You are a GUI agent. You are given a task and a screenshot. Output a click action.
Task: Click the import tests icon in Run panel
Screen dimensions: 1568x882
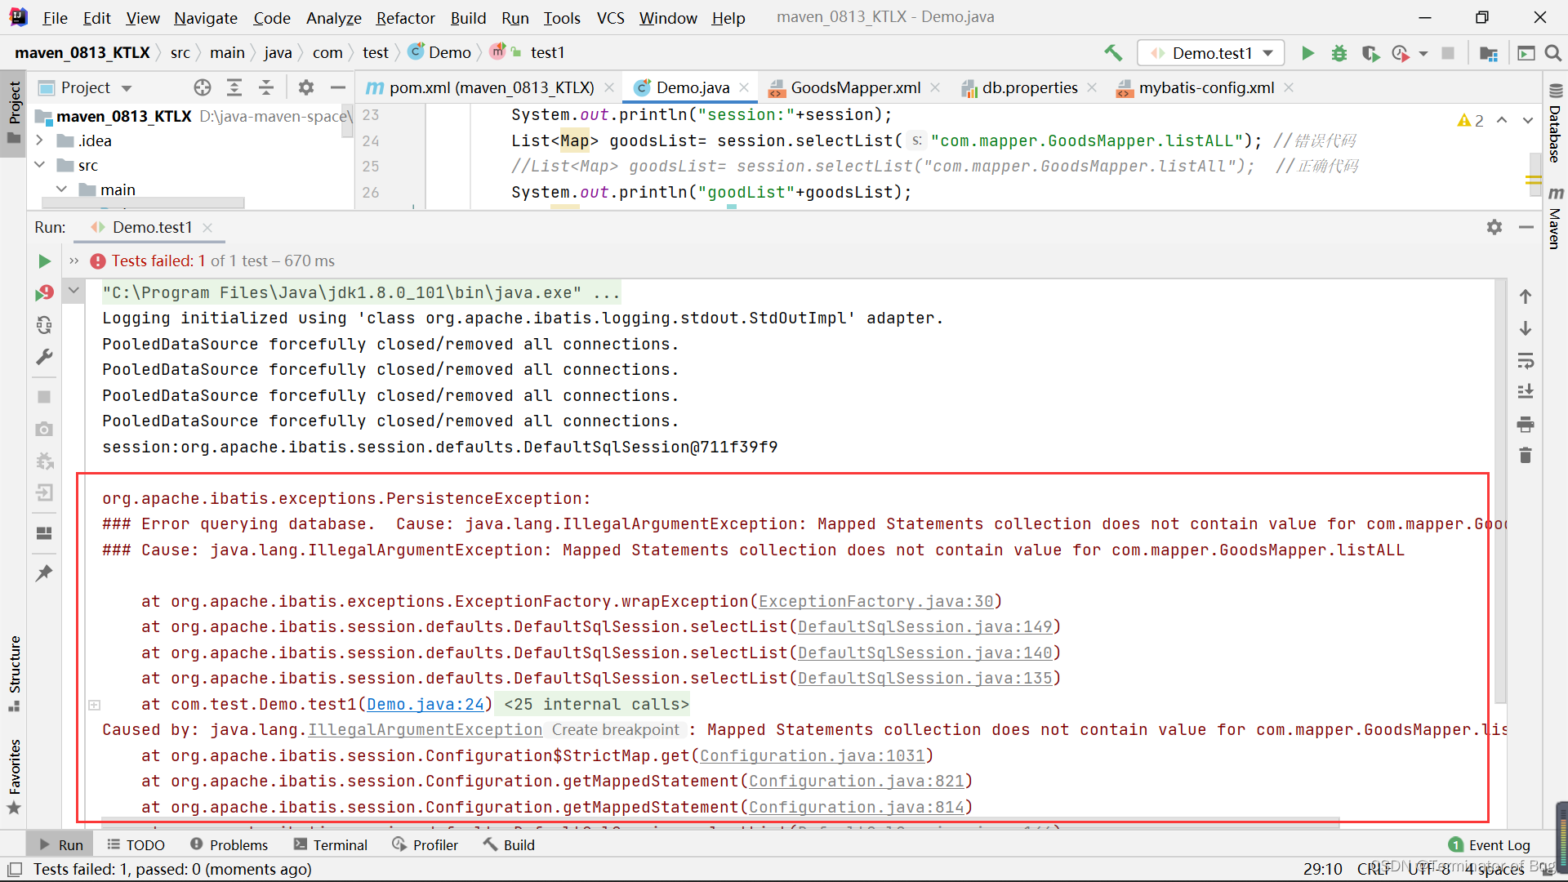pos(44,493)
